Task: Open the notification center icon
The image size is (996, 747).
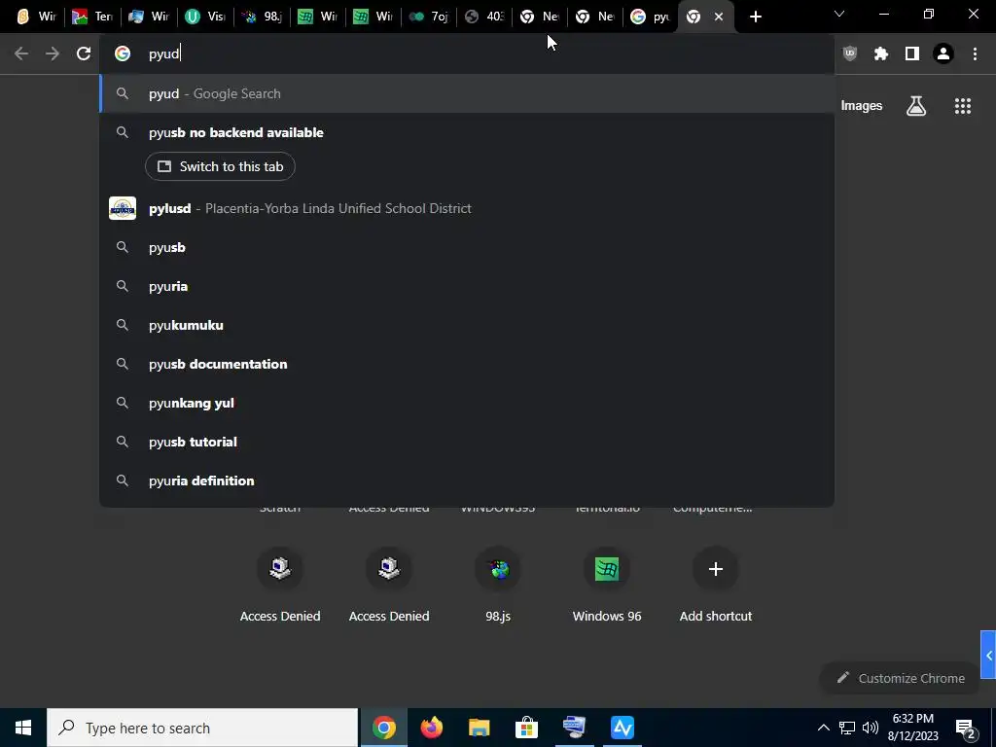Action: click(x=966, y=728)
